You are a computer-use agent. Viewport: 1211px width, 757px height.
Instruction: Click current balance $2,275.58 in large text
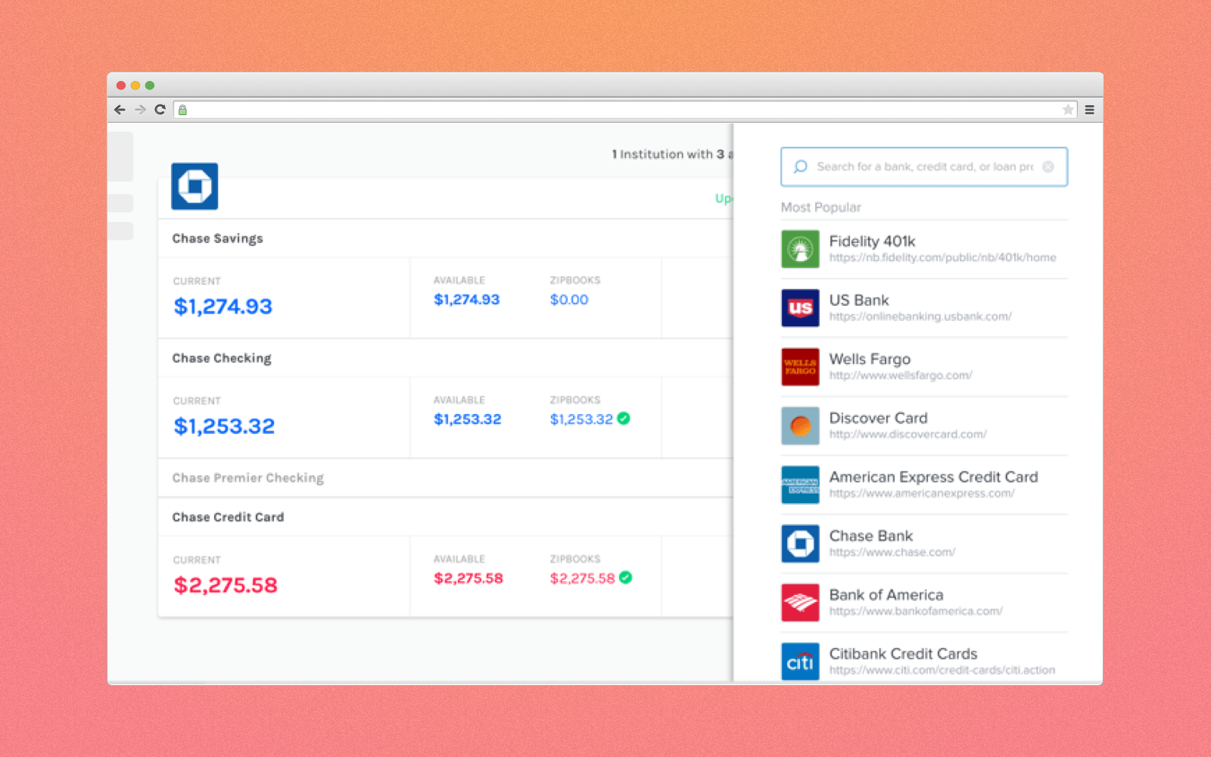click(x=226, y=585)
